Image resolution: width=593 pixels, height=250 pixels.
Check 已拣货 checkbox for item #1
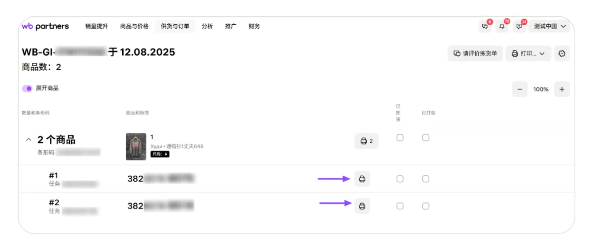click(400, 179)
